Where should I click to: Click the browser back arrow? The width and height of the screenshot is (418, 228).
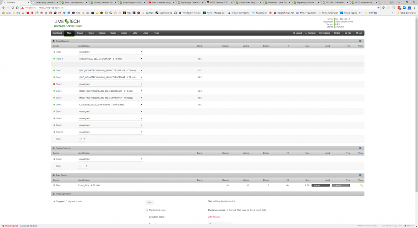[x=3, y=8]
